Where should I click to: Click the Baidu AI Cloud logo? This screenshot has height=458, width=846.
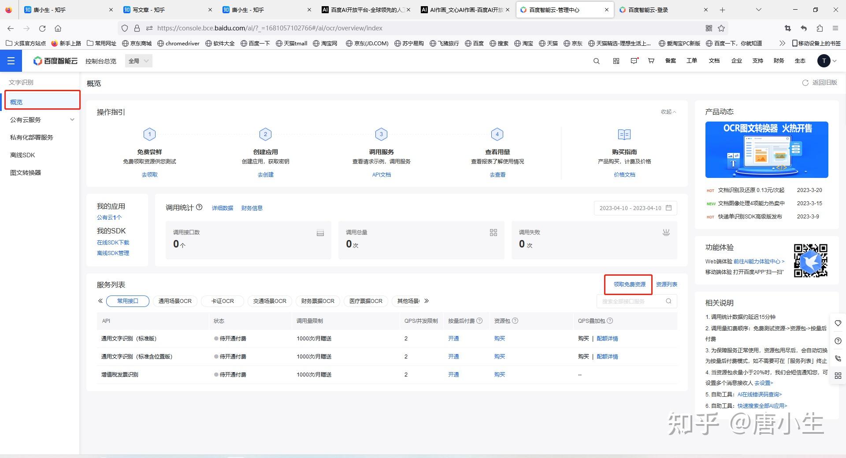(56, 61)
